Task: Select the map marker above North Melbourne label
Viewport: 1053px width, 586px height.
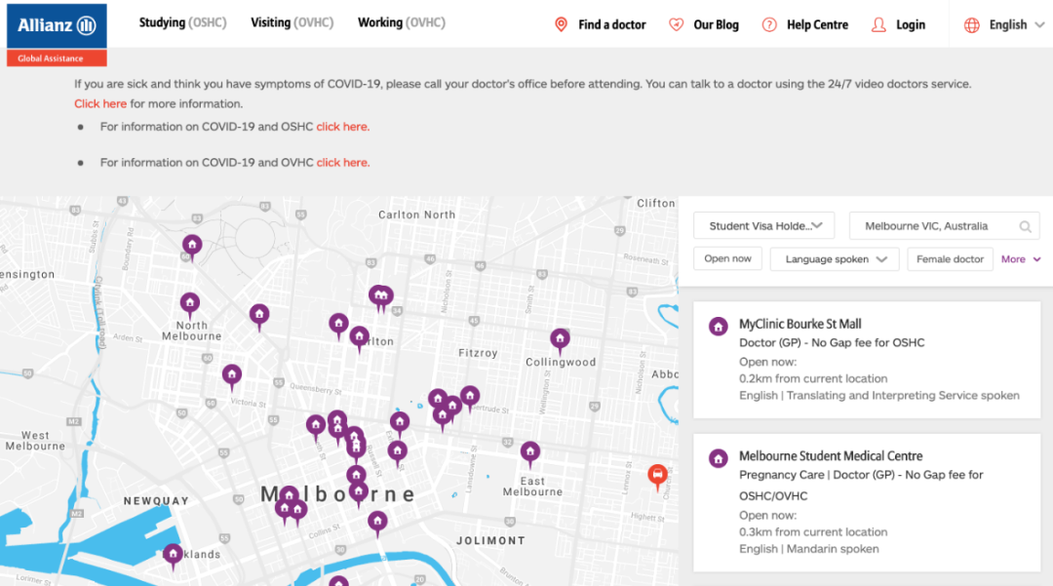Action: [x=189, y=304]
